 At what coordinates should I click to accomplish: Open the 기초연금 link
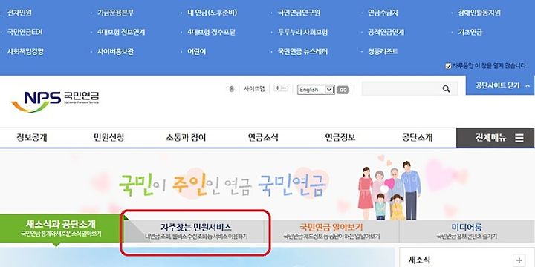click(470, 33)
